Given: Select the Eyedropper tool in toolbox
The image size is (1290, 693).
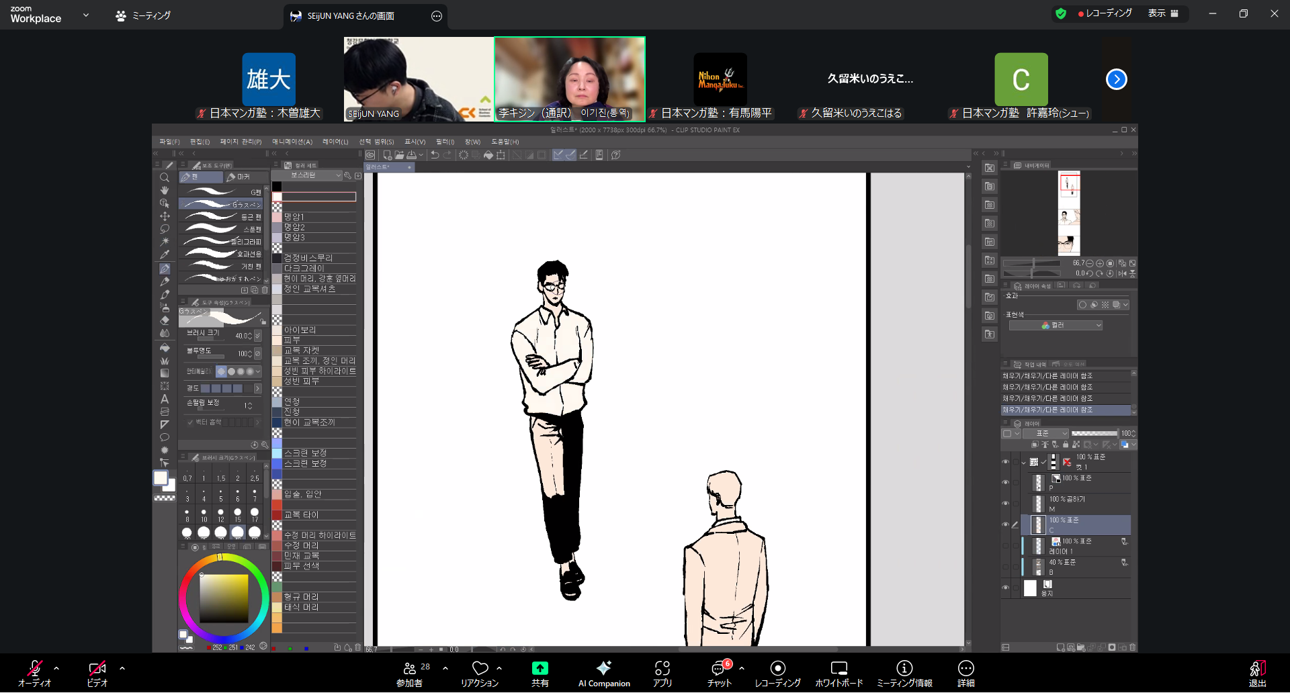Looking at the screenshot, I should pos(165,255).
